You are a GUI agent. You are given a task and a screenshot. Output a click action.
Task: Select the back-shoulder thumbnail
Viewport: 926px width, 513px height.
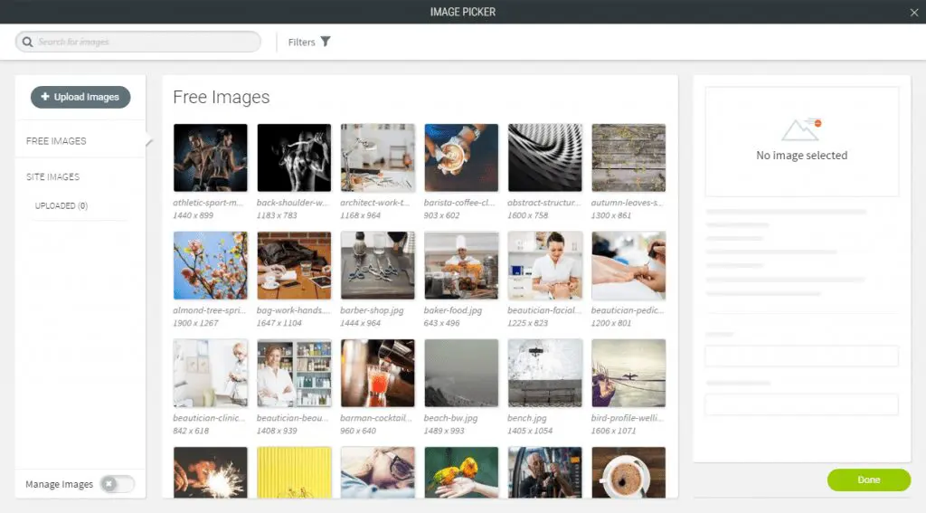[294, 157]
